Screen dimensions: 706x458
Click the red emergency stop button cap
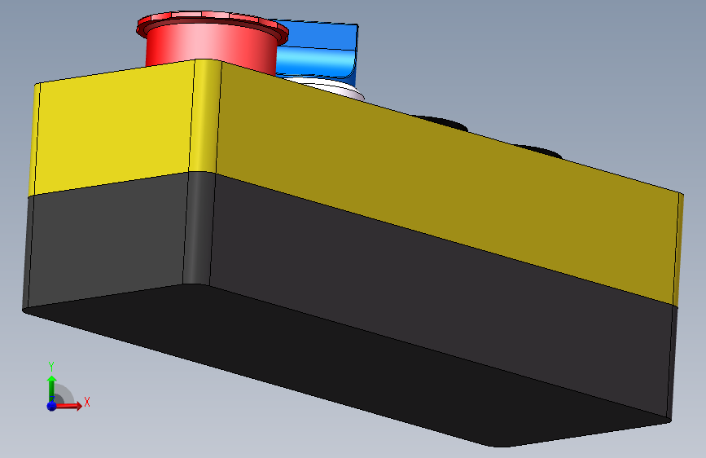tap(212, 42)
